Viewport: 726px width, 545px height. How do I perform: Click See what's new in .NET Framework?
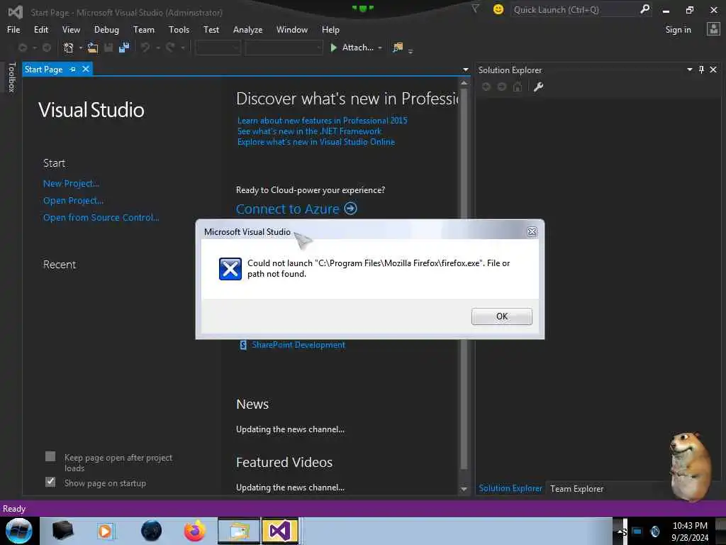coord(309,131)
